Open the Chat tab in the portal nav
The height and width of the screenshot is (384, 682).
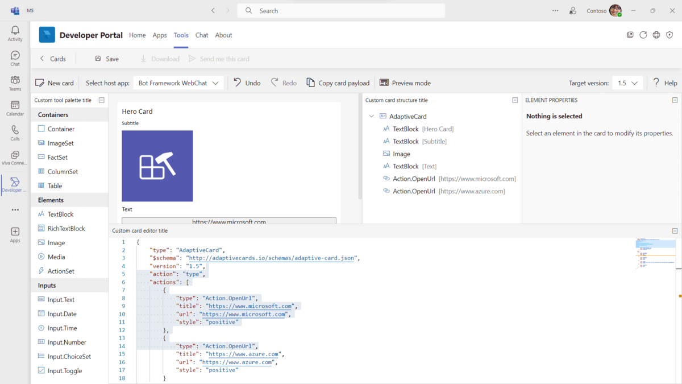pyautogui.click(x=201, y=35)
